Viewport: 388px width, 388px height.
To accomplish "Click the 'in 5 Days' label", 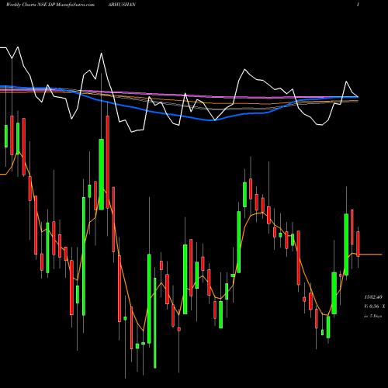I will click(x=372, y=316).
